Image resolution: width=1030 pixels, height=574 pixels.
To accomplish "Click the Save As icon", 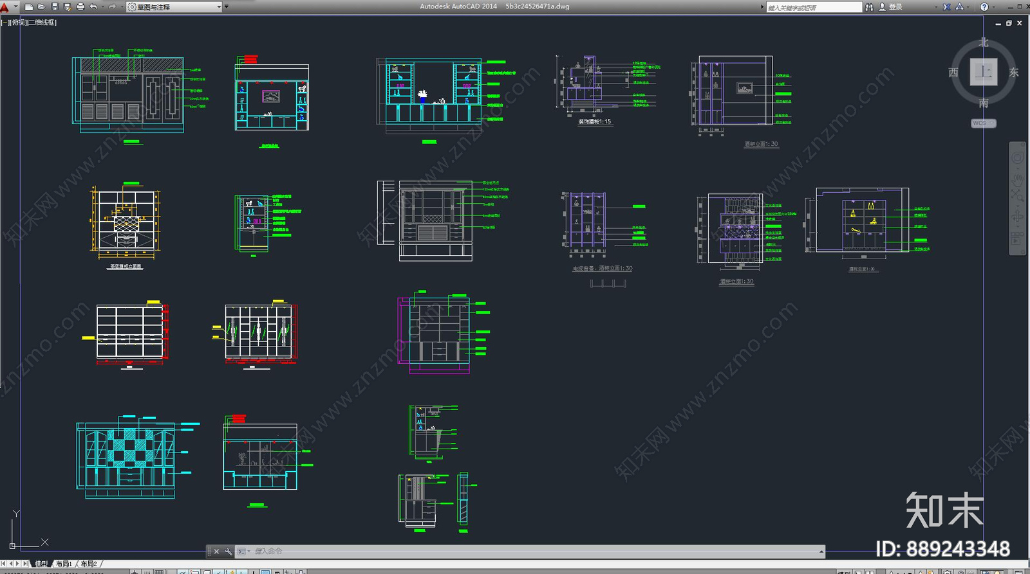I will coord(68,7).
